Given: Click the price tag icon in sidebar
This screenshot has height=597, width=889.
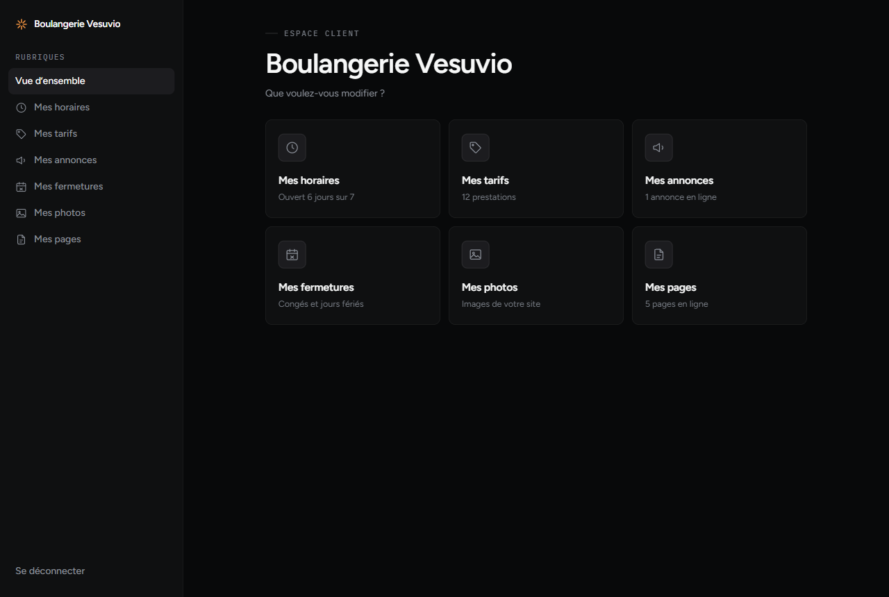Looking at the screenshot, I should [x=21, y=134].
